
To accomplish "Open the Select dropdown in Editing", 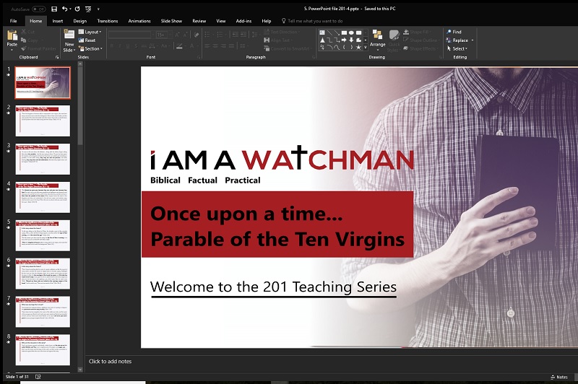I will pos(457,48).
